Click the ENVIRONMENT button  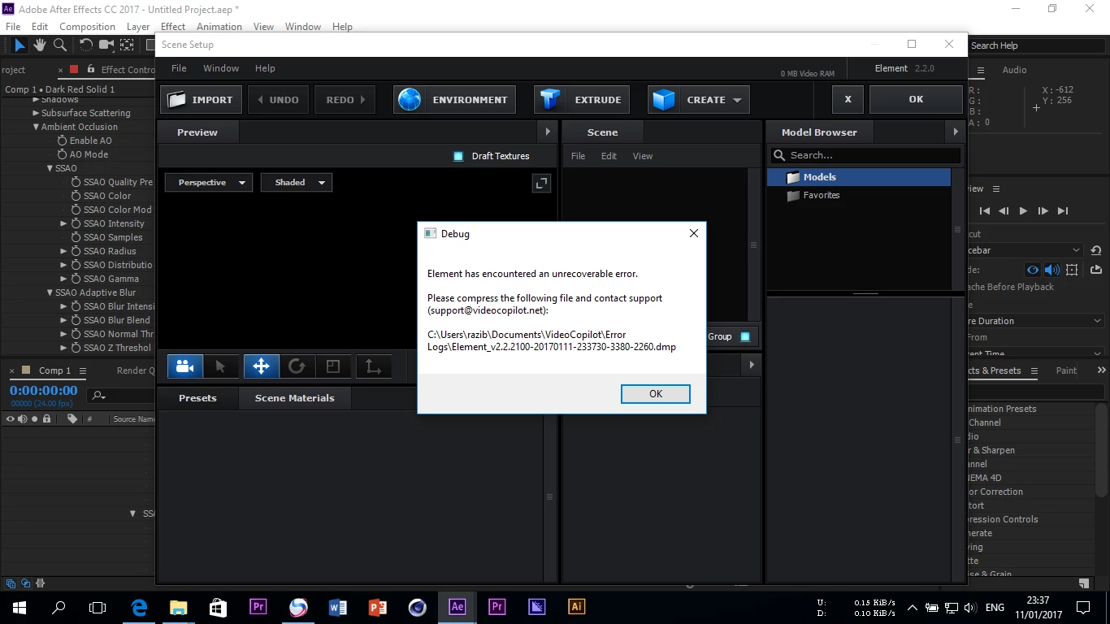coord(454,100)
